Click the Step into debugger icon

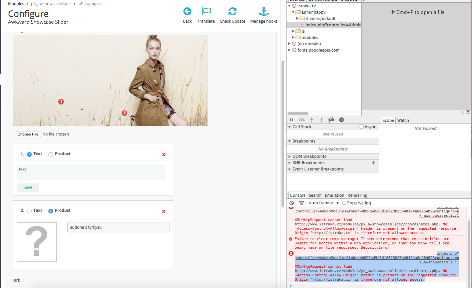tap(312, 120)
